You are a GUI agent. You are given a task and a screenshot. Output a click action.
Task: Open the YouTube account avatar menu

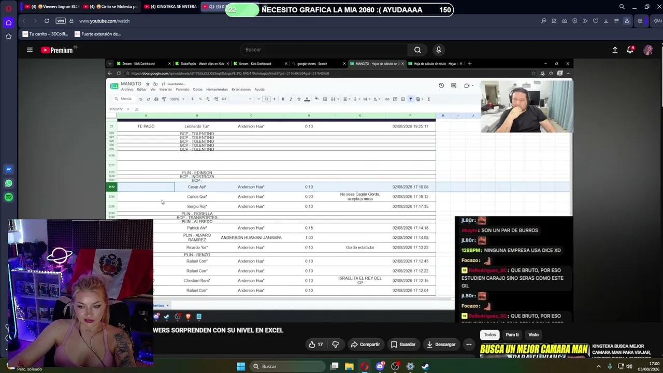point(648,50)
